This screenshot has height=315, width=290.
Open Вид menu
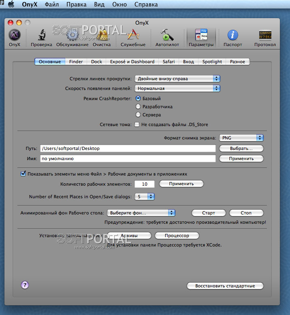point(99,4)
